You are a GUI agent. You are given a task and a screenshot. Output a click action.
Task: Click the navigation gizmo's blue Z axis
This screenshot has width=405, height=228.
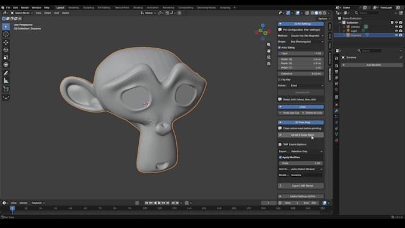click(263, 26)
